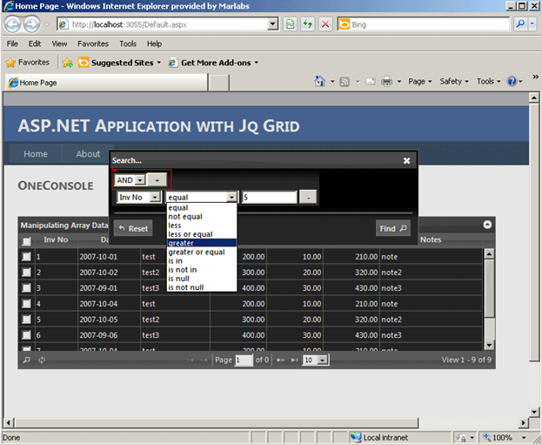Click the Print printer icon
This screenshot has width=542, height=445.
click(x=386, y=82)
